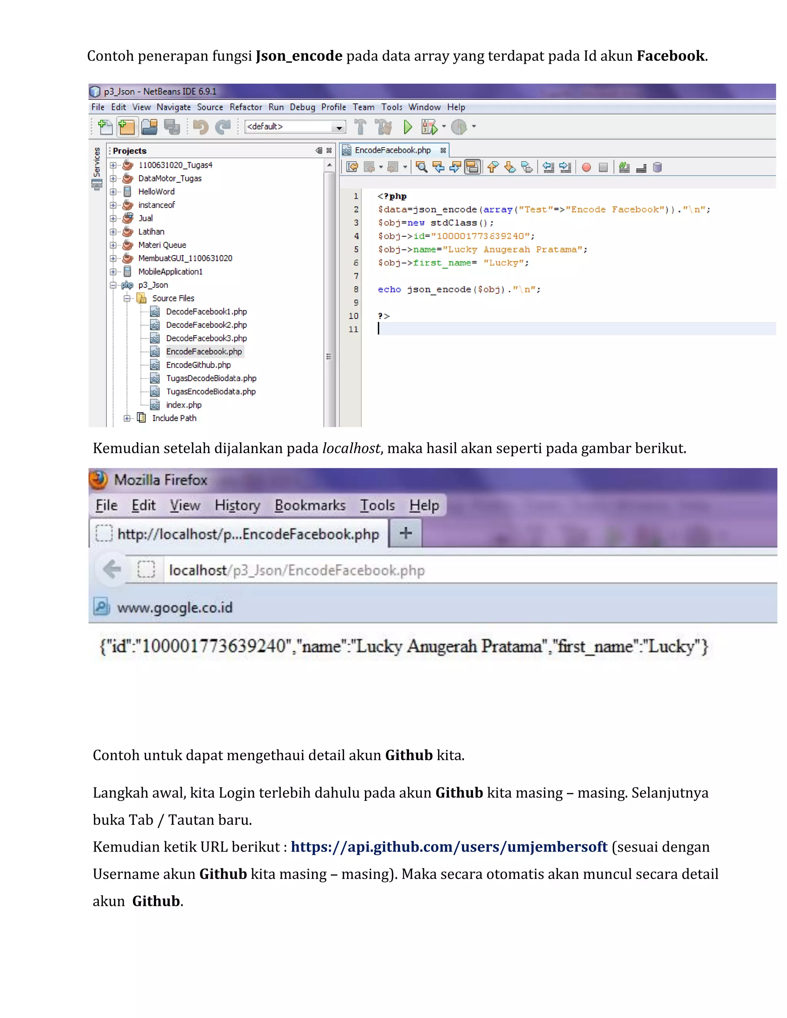Collapse the p3_Json project node
The width and height of the screenshot is (787, 1018).
[x=113, y=285]
